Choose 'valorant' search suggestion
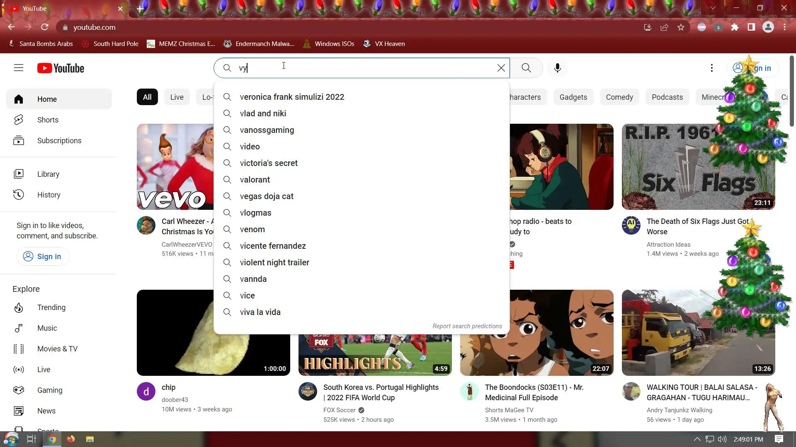 [255, 180]
